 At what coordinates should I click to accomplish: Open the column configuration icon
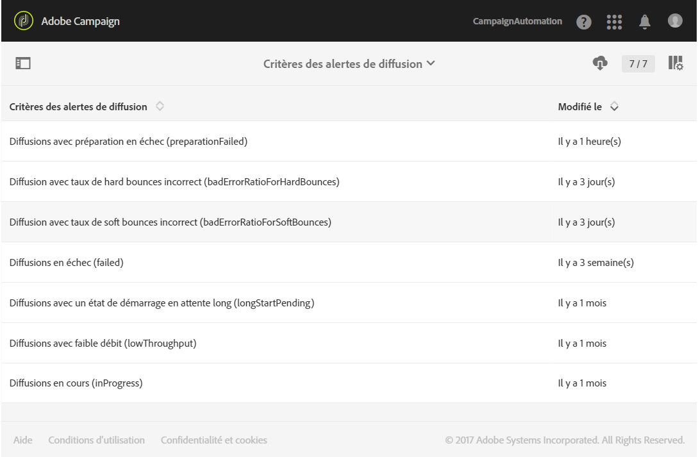[x=676, y=63]
